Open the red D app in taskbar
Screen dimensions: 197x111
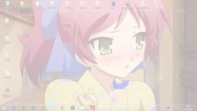[92, 108]
